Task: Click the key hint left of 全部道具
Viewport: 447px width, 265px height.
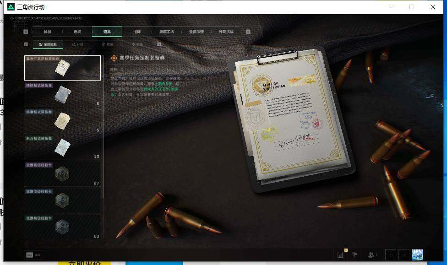Action: coord(26,44)
